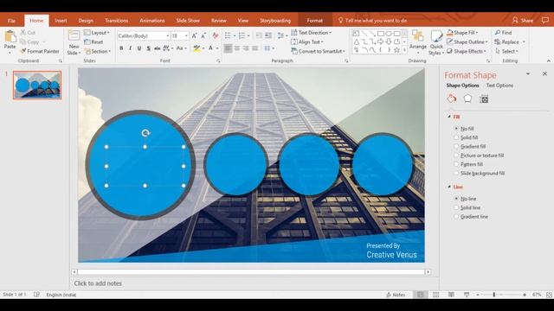The height and width of the screenshot is (311, 554).
Task: Switch to Text Options in Format Shape
Action: tap(499, 86)
